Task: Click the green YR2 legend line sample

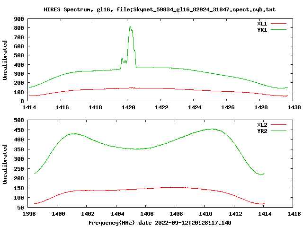Action: point(278,131)
